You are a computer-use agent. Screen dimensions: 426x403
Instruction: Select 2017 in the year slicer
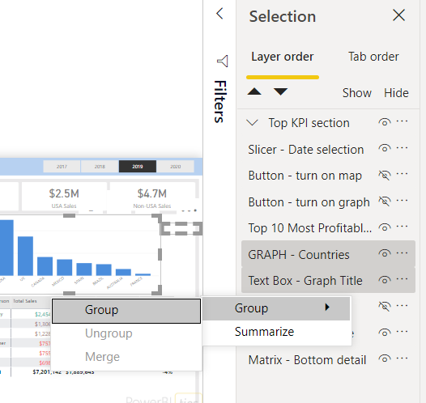coord(62,167)
